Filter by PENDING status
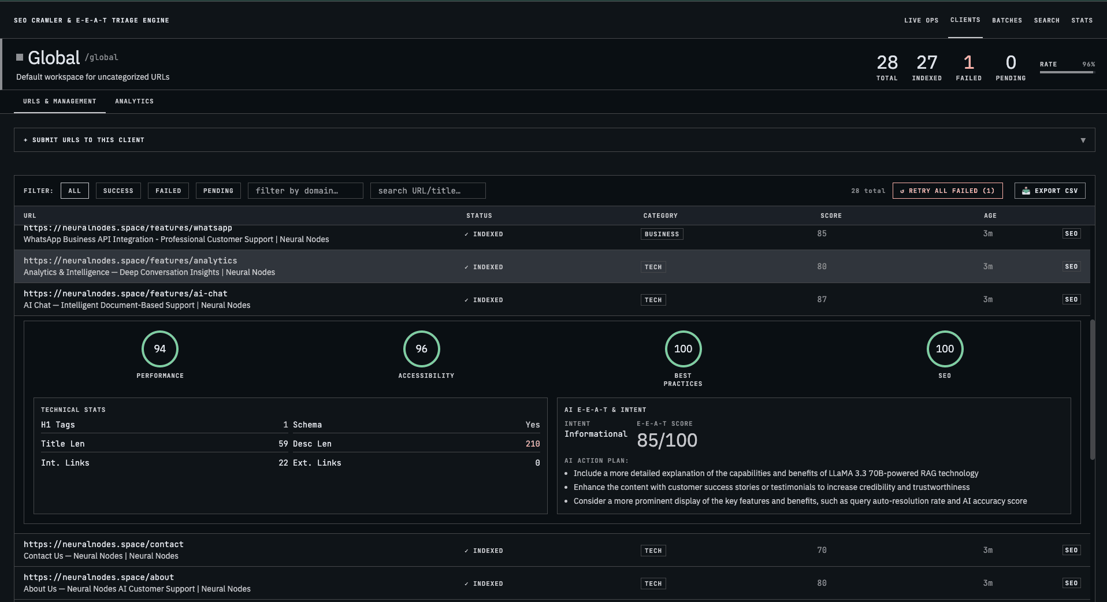Image resolution: width=1107 pixels, height=602 pixels. click(218, 191)
